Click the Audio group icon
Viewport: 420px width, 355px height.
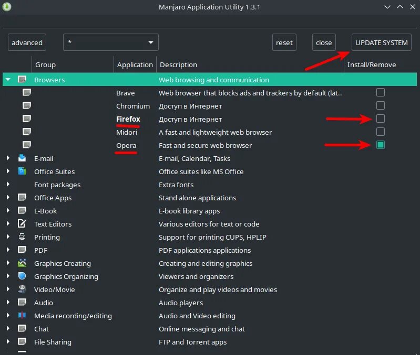coord(22,302)
